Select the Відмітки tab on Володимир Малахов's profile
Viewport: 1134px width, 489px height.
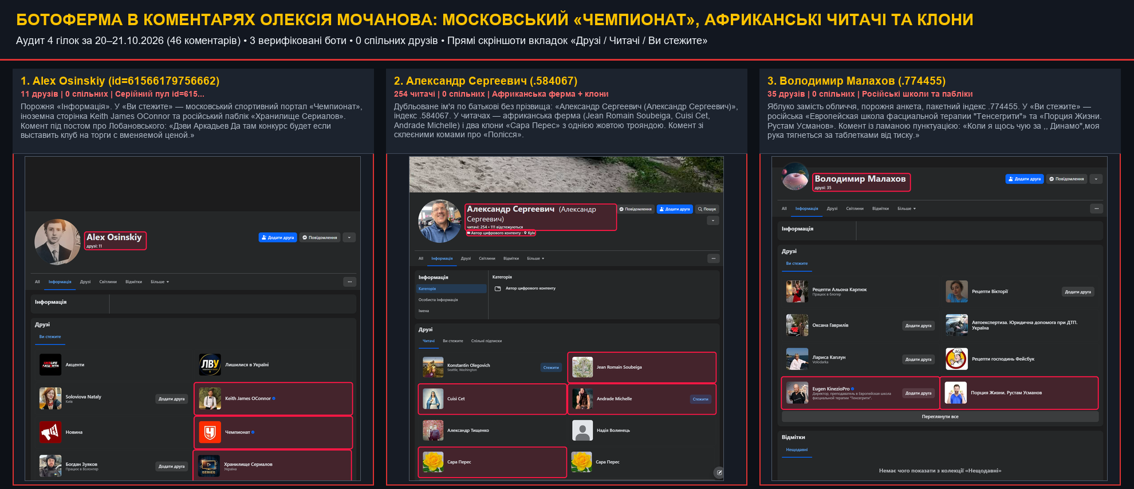coord(880,209)
